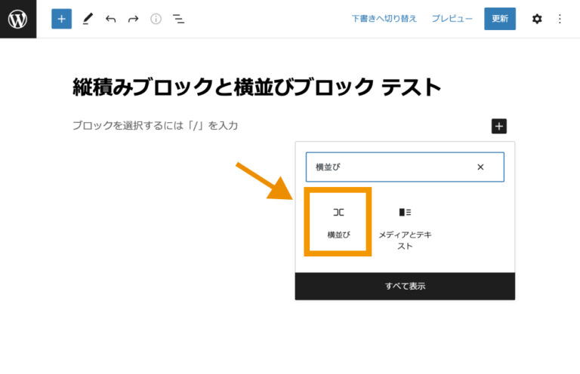This screenshot has height=374, width=580.
Task: Toggle the blue block inserter plus button
Action: (61, 19)
